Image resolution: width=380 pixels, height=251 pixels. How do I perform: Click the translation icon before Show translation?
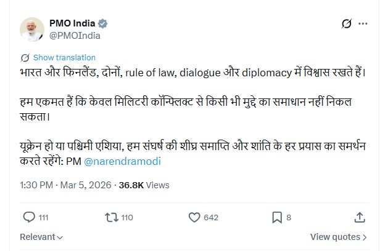point(24,57)
